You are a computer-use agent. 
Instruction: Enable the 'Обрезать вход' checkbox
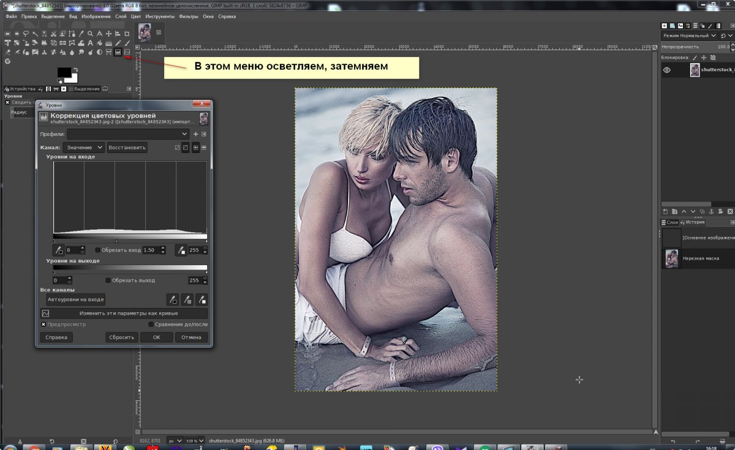[x=98, y=250]
